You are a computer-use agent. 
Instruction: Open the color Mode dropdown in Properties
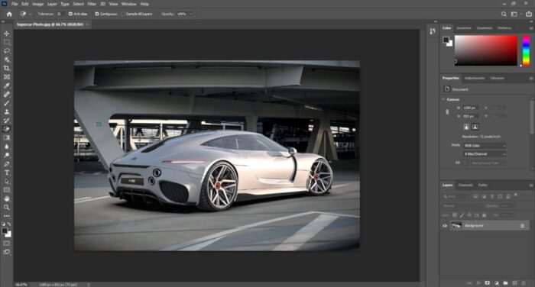(x=485, y=146)
